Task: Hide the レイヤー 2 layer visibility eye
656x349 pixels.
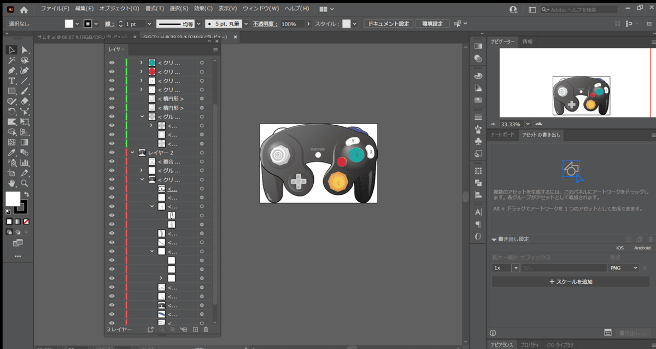Action: pos(112,153)
